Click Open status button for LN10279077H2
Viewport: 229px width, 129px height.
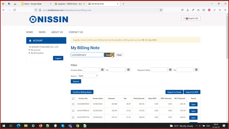[x=193, y=118]
